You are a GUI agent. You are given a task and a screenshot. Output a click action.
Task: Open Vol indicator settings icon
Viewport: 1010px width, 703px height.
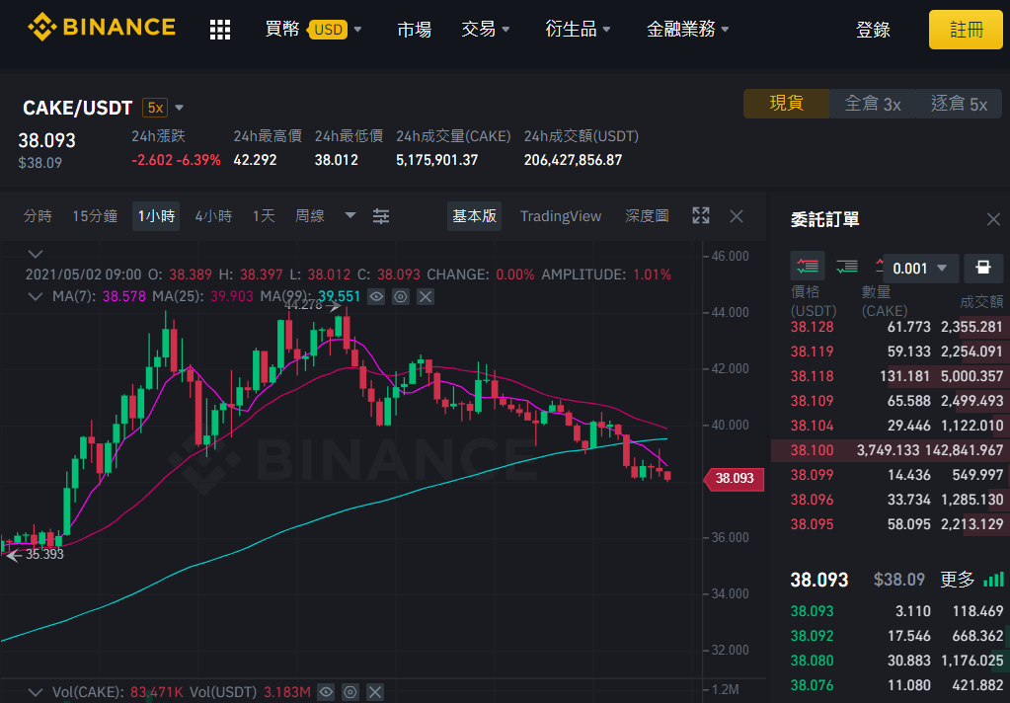tap(350, 693)
